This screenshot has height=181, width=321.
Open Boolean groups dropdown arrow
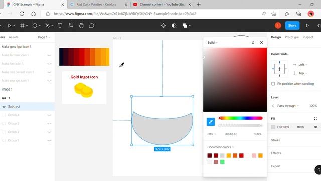(x=190, y=26)
